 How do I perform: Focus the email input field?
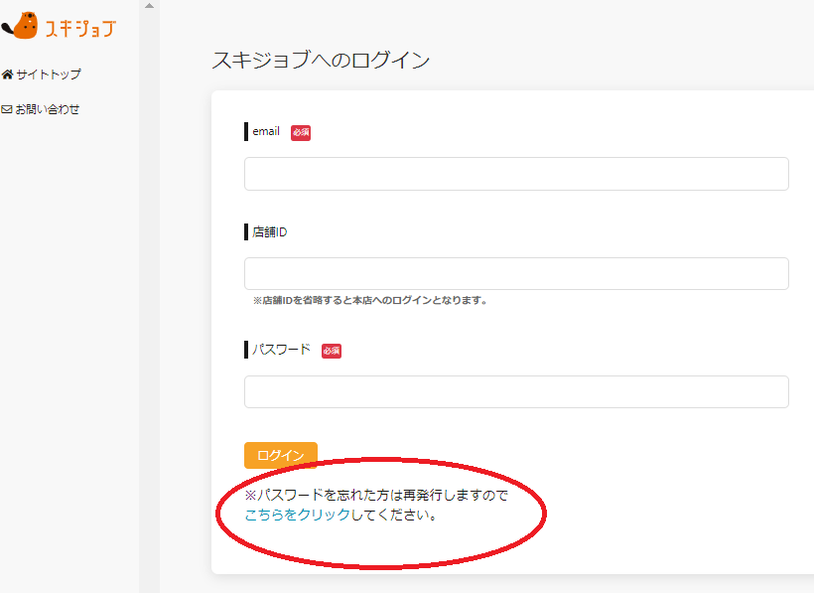(x=516, y=174)
